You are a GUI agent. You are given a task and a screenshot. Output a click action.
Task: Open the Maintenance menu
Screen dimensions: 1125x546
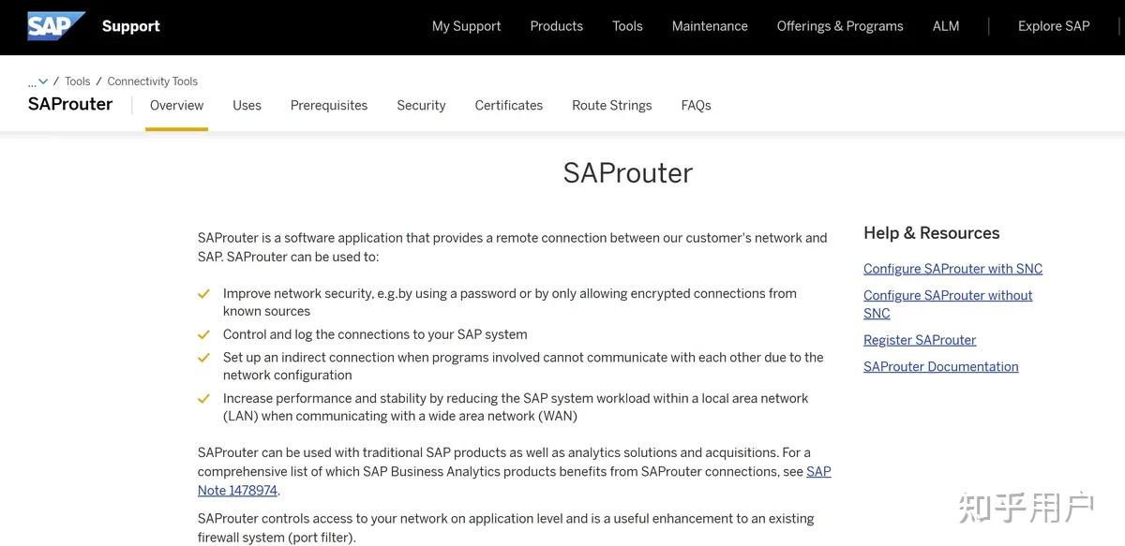[x=710, y=25]
